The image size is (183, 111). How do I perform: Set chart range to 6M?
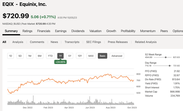pos(39,56)
